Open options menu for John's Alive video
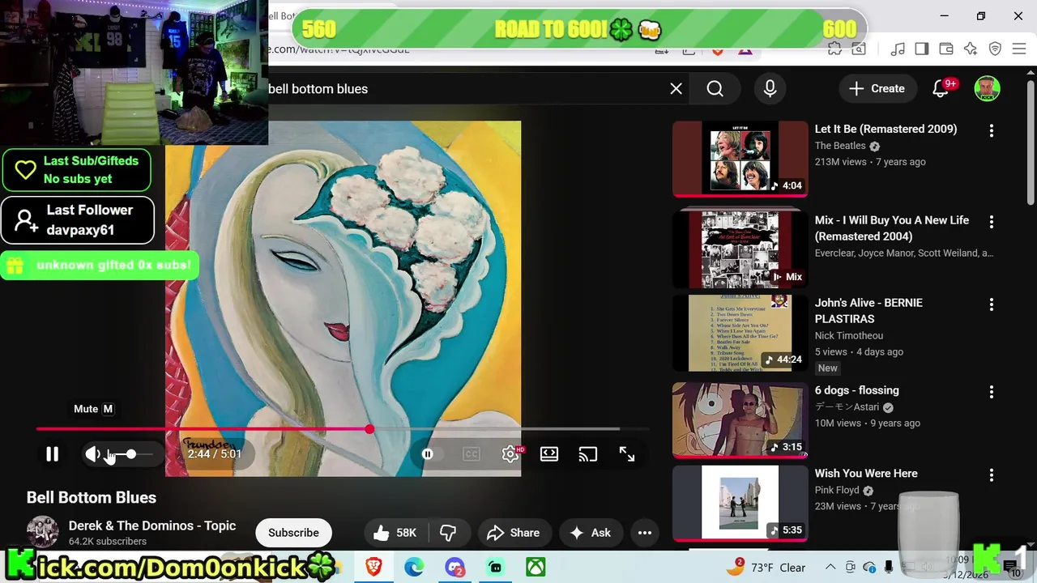This screenshot has width=1037, height=583. pos(992,304)
